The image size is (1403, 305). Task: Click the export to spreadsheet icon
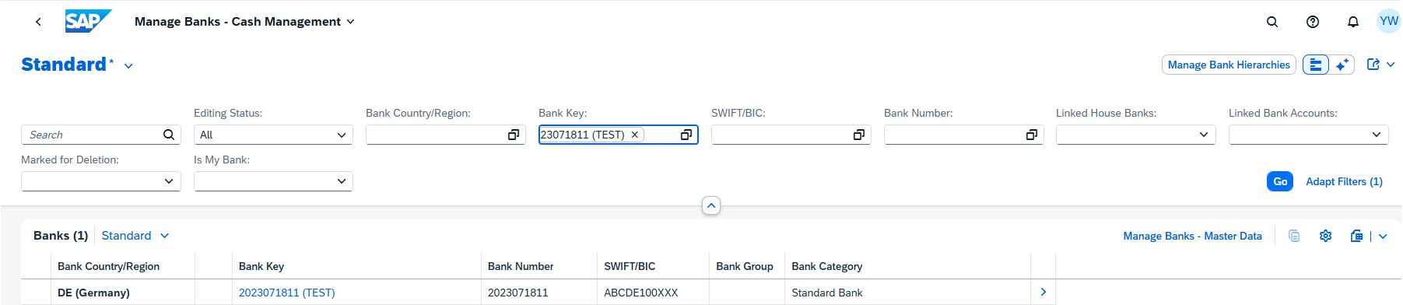(1356, 236)
